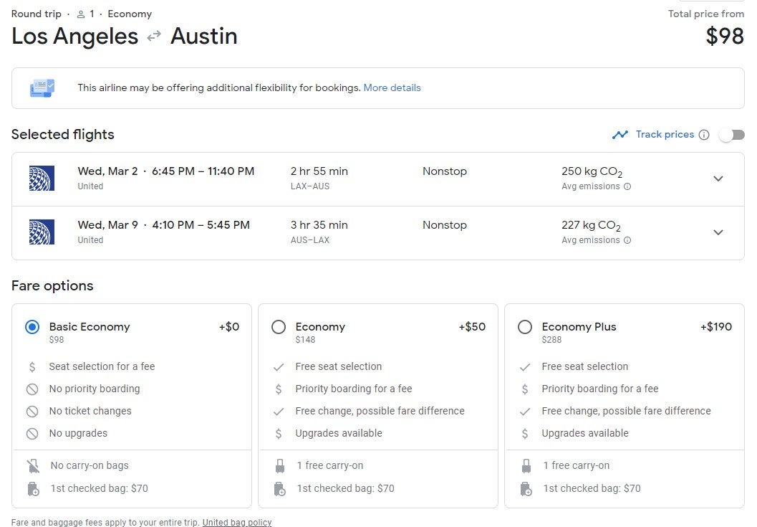Image resolution: width=757 pixels, height=527 pixels.
Task: Choose the Economy Plus fare option
Action: 525,327
